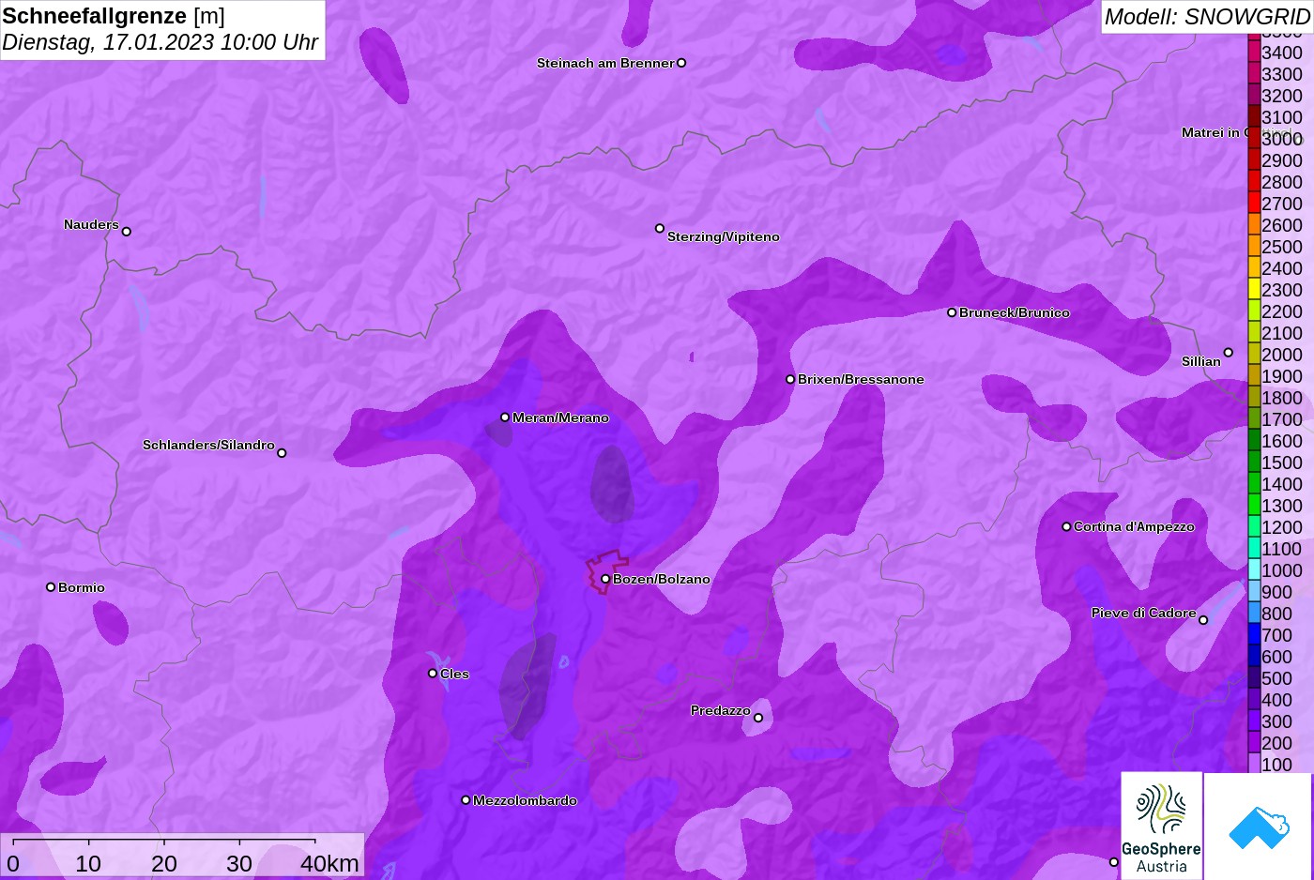Select the blue 700 legend color swatch
Viewport: 1314px width, 880px height.
tap(1254, 635)
